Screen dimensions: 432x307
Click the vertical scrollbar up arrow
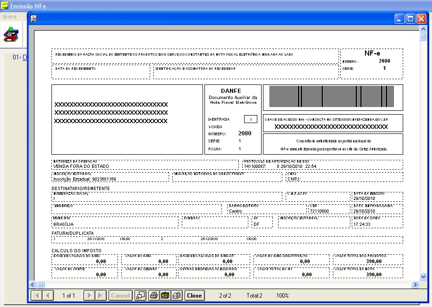pyautogui.click(x=423, y=30)
